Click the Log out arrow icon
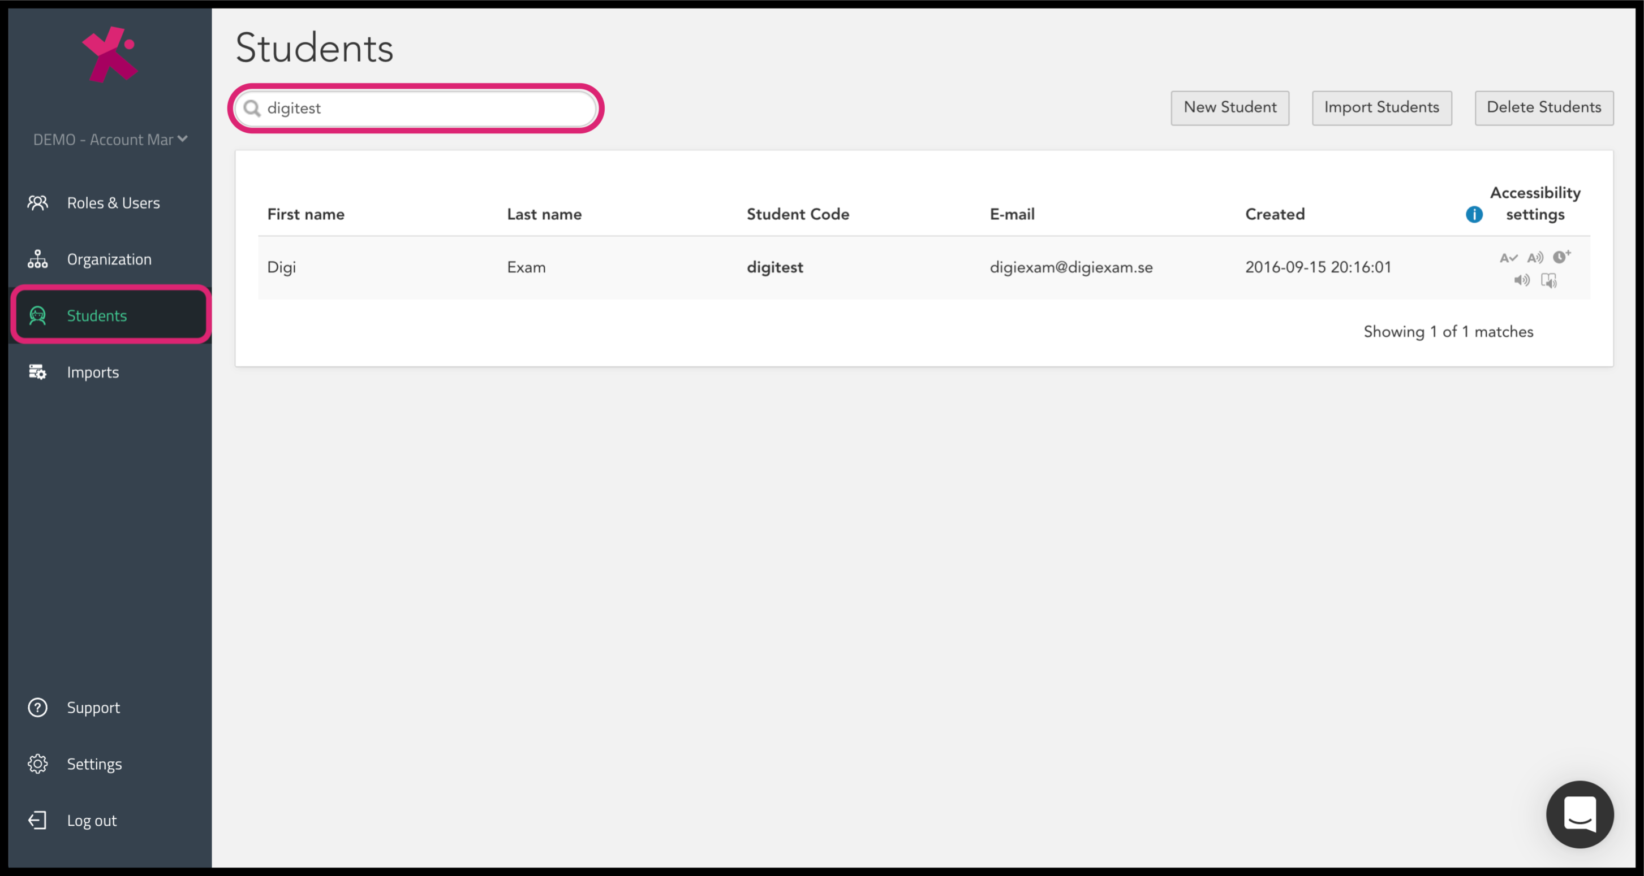1644x876 pixels. coord(38,821)
